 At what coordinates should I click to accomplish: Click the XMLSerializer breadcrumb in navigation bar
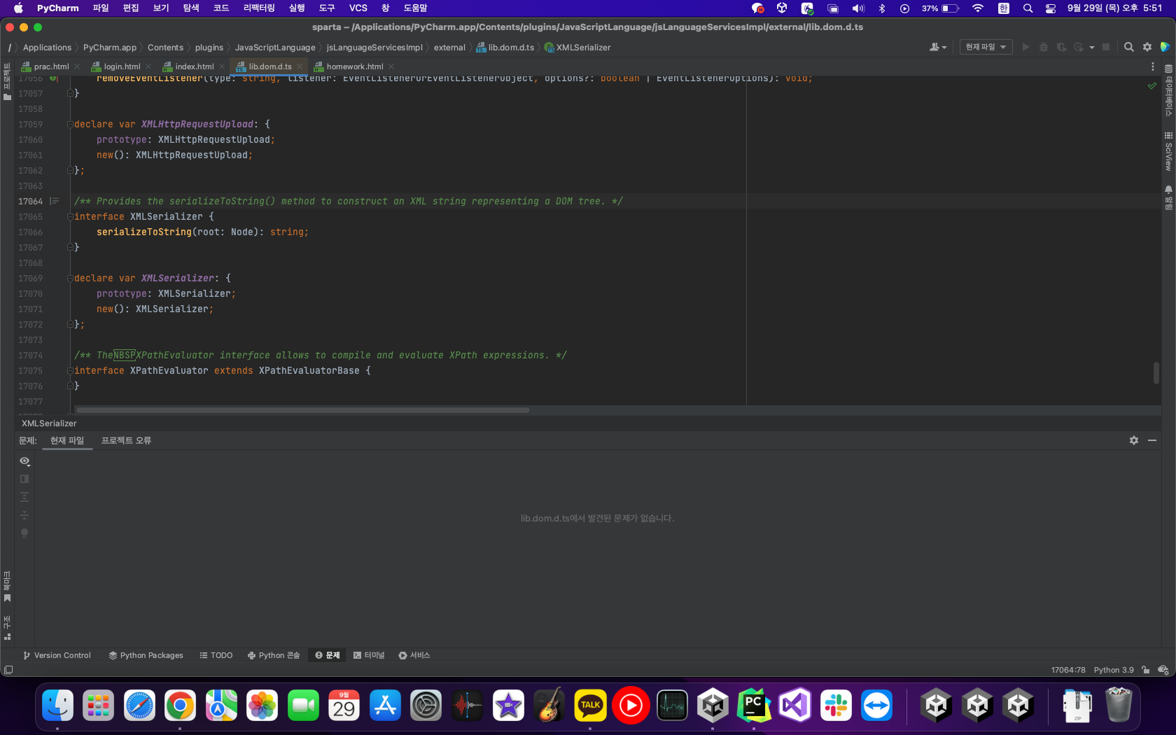(x=577, y=48)
